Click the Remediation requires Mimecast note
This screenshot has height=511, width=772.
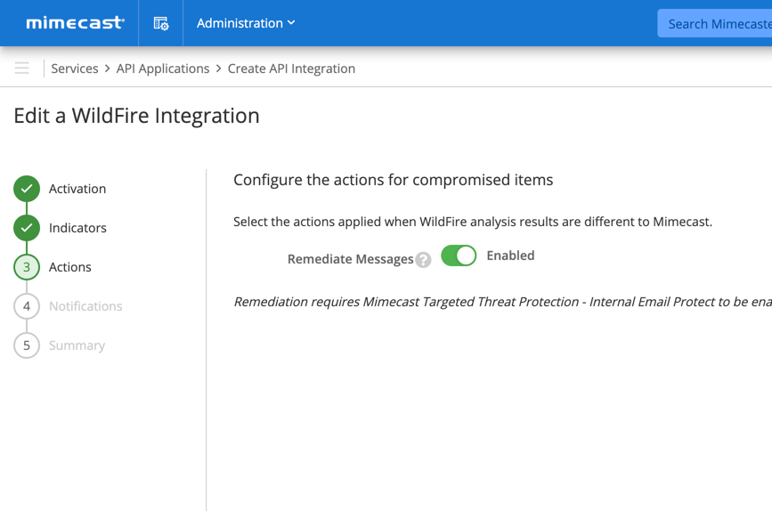[503, 302]
